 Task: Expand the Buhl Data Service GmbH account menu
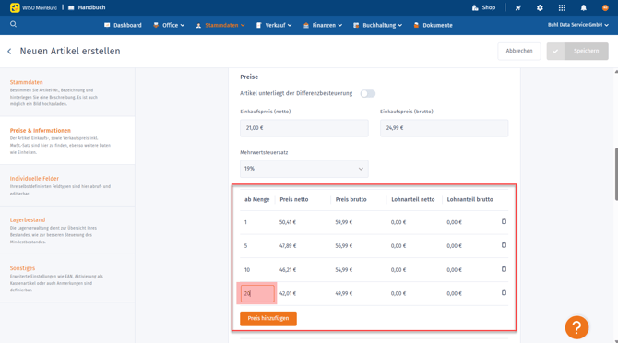point(577,25)
